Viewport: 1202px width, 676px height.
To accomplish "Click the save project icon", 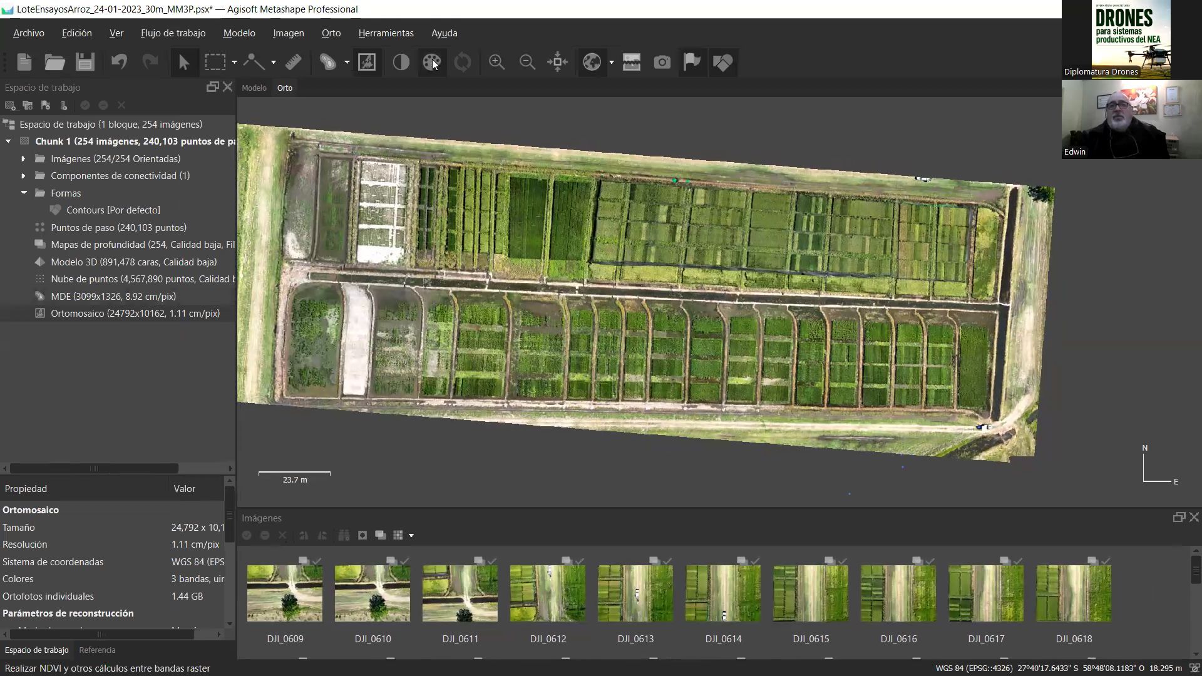I will [85, 62].
